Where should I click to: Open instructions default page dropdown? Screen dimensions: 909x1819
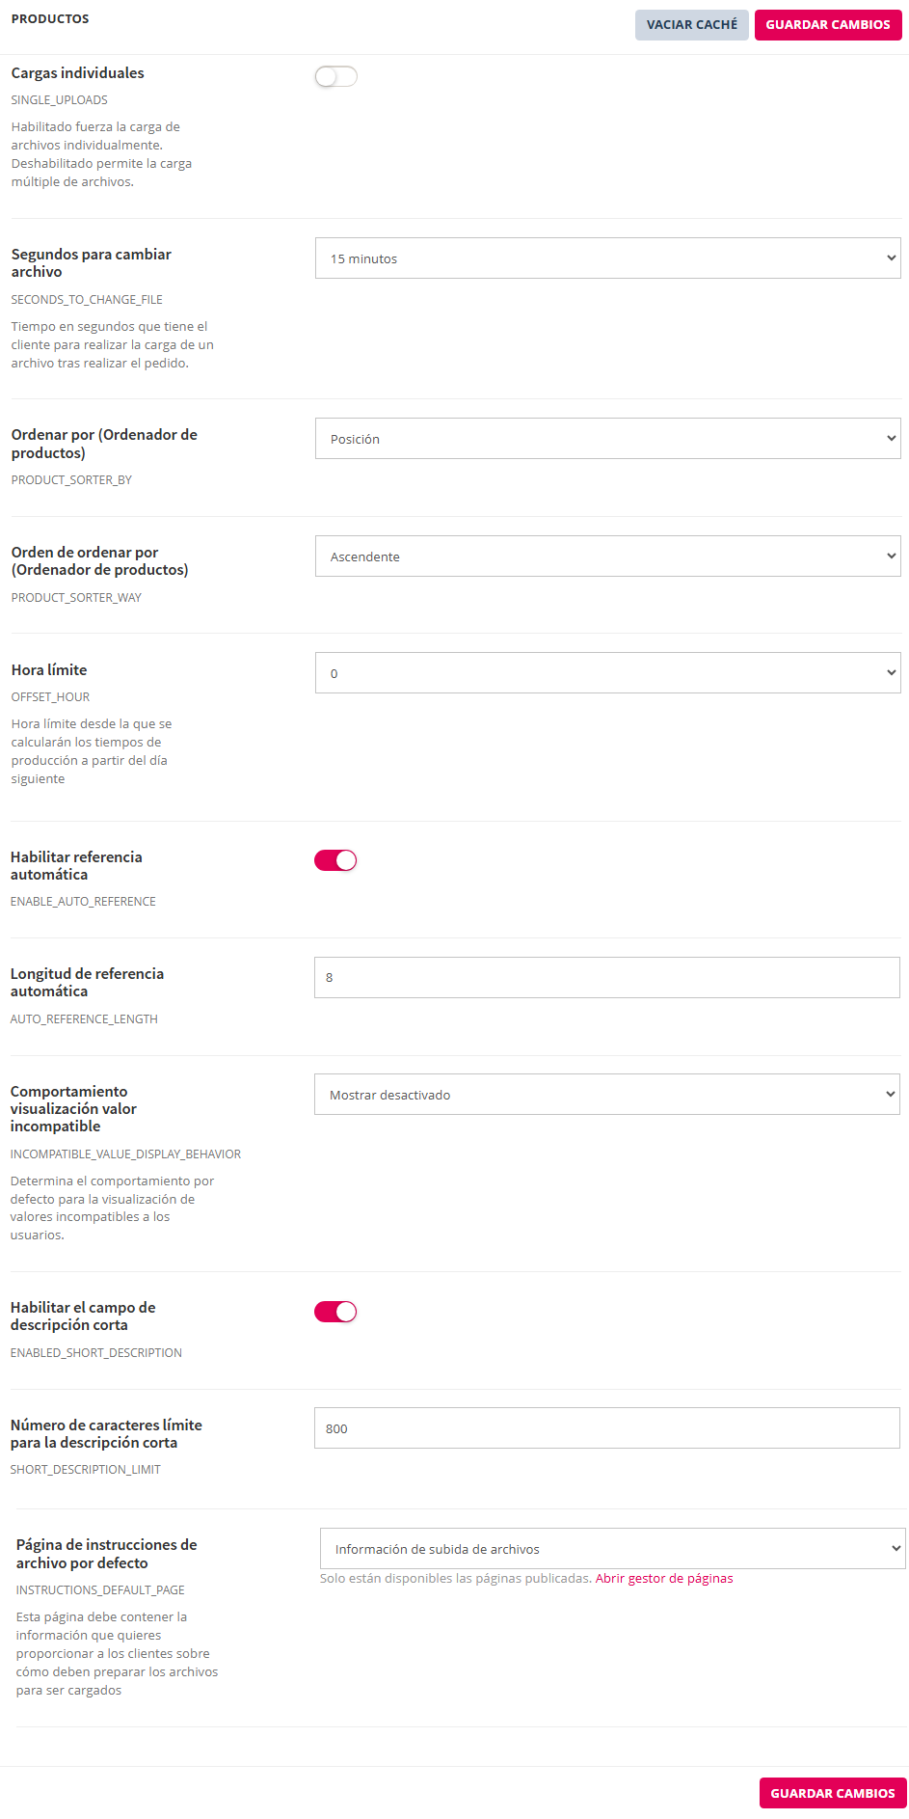612,1549
